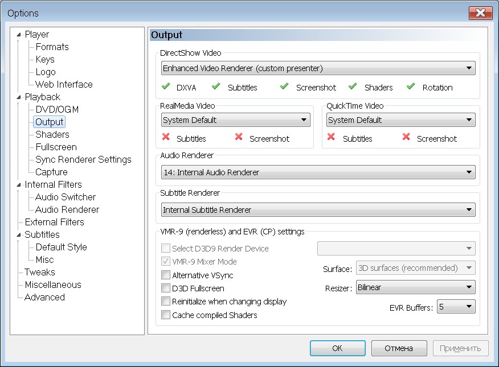Click the DXVA green checkmark icon
This screenshot has height=367, width=499.
[x=166, y=86]
